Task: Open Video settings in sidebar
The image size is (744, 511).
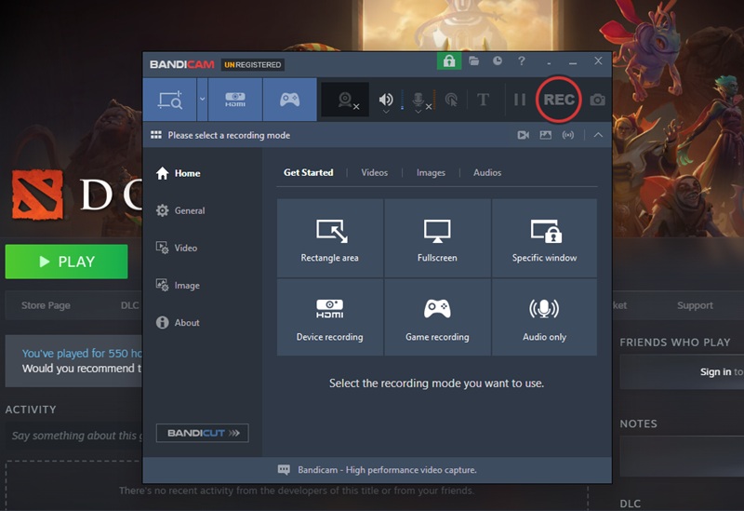Action: pyautogui.click(x=177, y=248)
